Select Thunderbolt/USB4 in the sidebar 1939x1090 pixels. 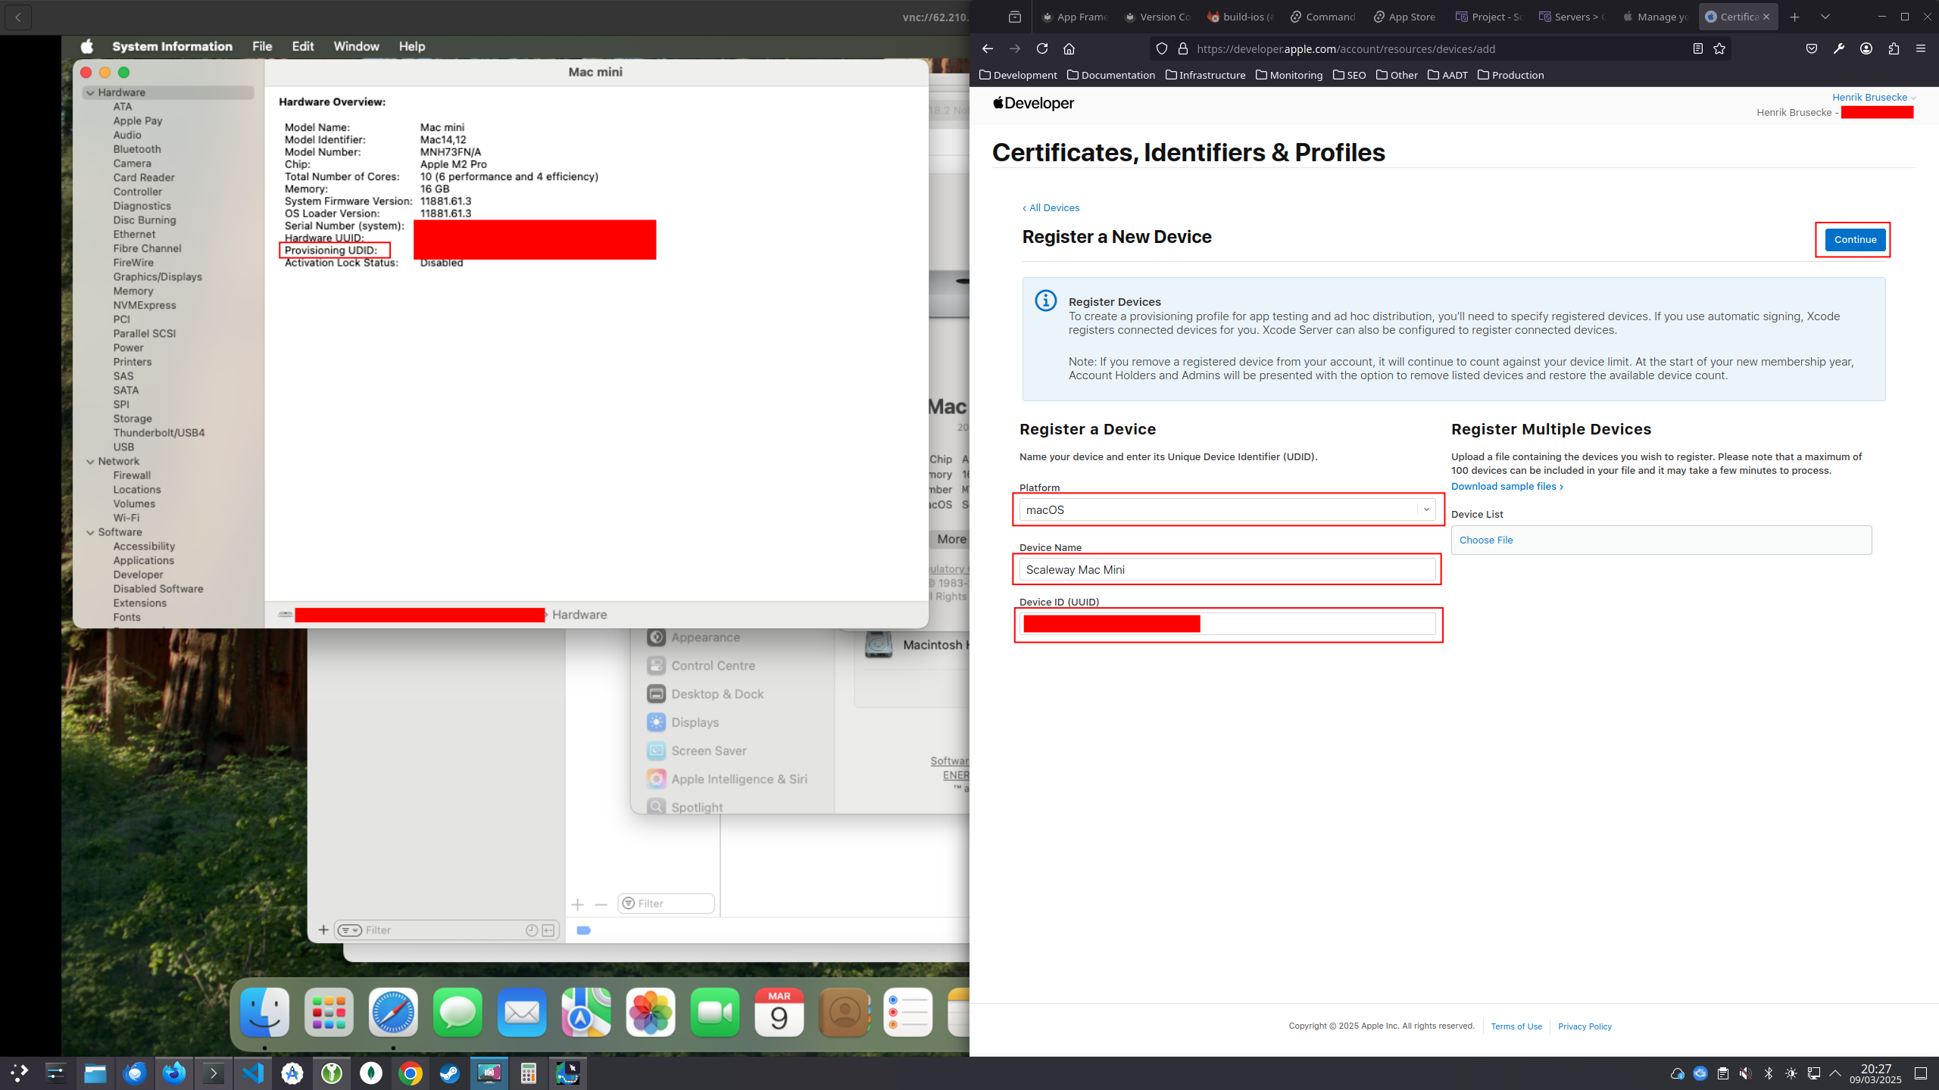pos(159,433)
